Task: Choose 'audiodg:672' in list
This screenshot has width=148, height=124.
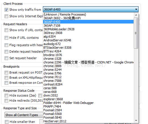Action: [x=88, y=44]
